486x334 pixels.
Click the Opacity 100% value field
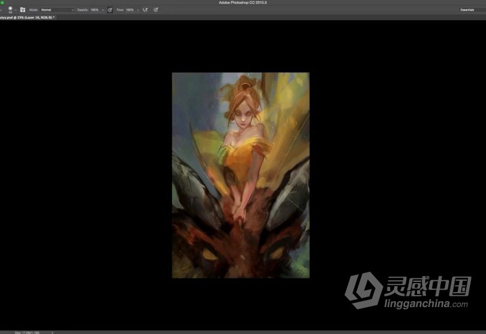coord(95,10)
